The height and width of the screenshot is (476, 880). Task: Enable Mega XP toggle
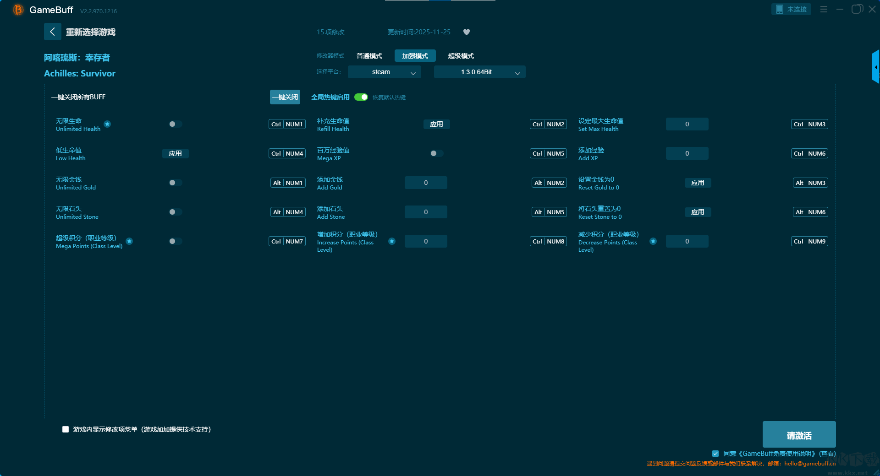436,153
